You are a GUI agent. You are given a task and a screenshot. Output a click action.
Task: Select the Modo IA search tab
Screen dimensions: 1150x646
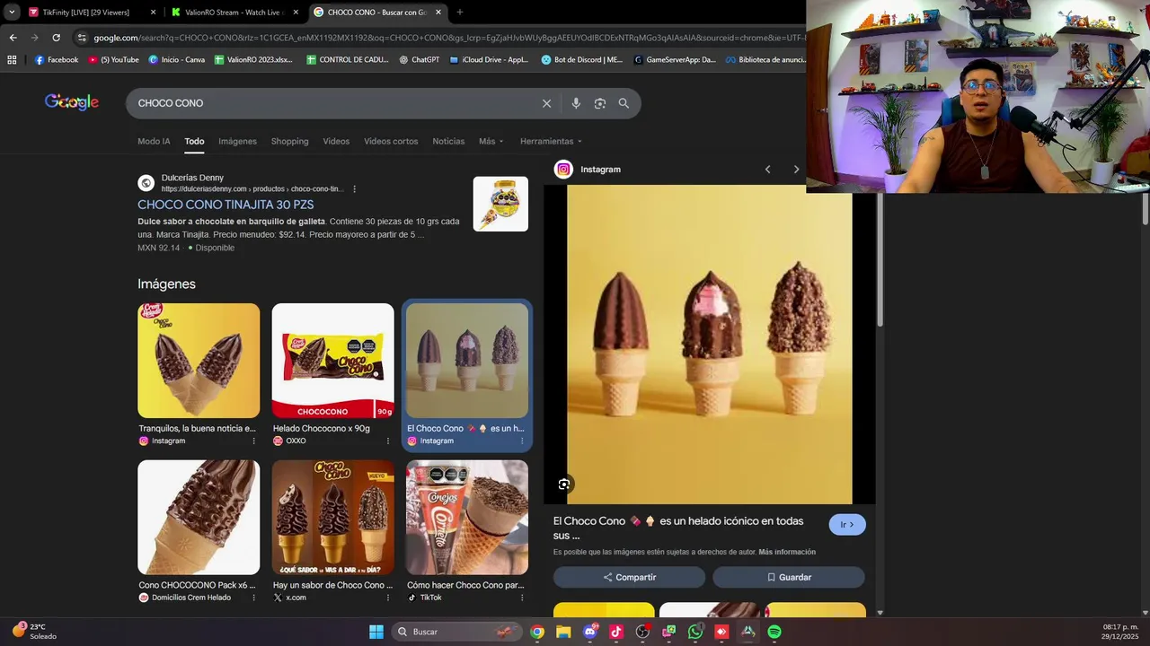(x=154, y=141)
